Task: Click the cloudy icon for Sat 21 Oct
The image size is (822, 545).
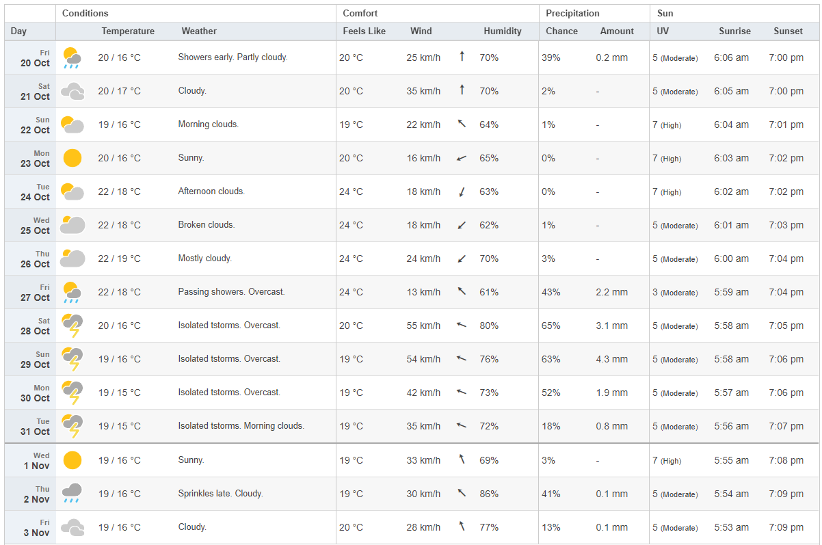Action: click(72, 91)
